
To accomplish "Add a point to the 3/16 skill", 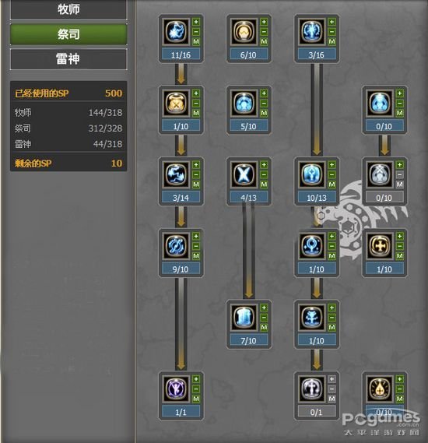I will [x=332, y=22].
